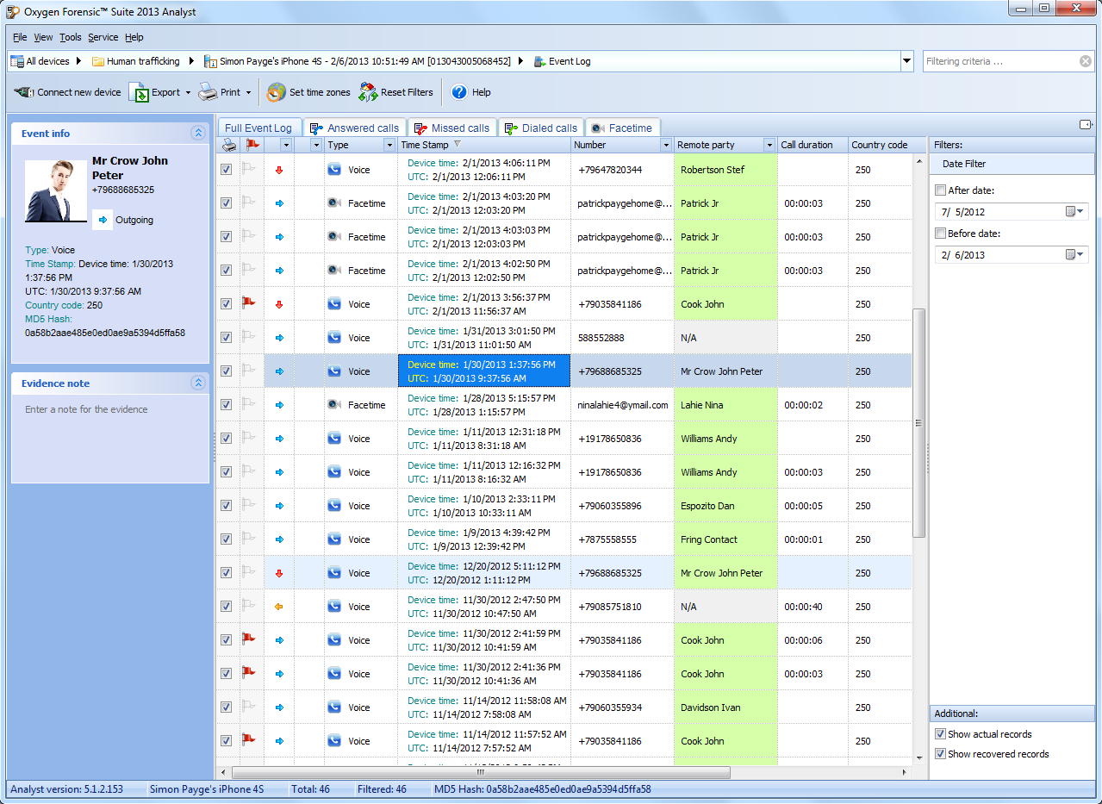This screenshot has width=1102, height=804.
Task: Open the Tools menu
Action: pyautogui.click(x=70, y=37)
